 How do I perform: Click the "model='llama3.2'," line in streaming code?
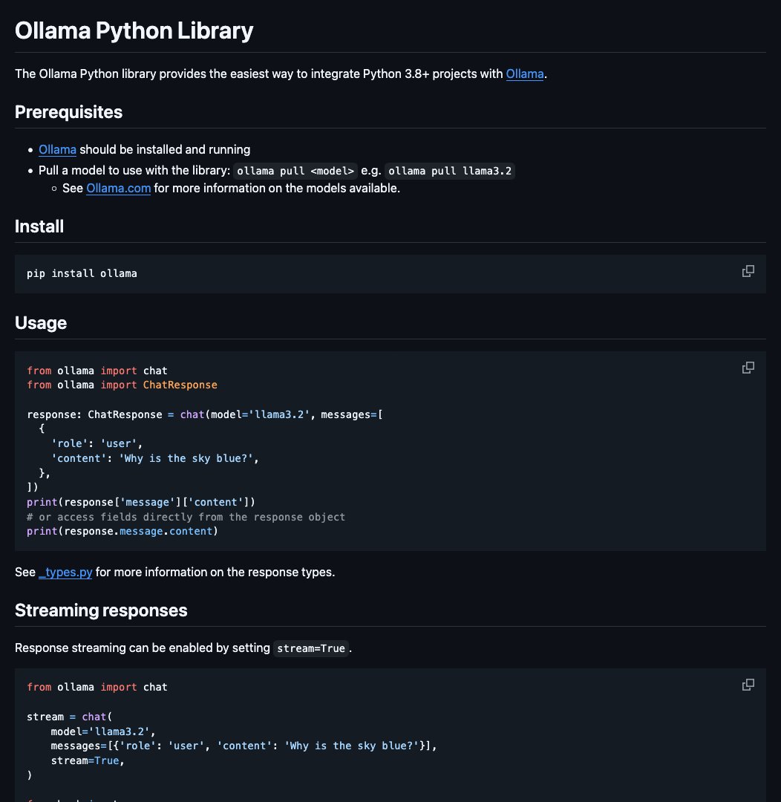click(x=102, y=732)
